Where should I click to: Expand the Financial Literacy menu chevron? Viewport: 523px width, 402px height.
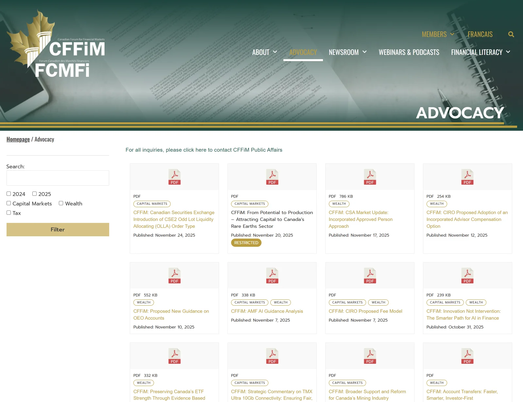tap(508, 52)
